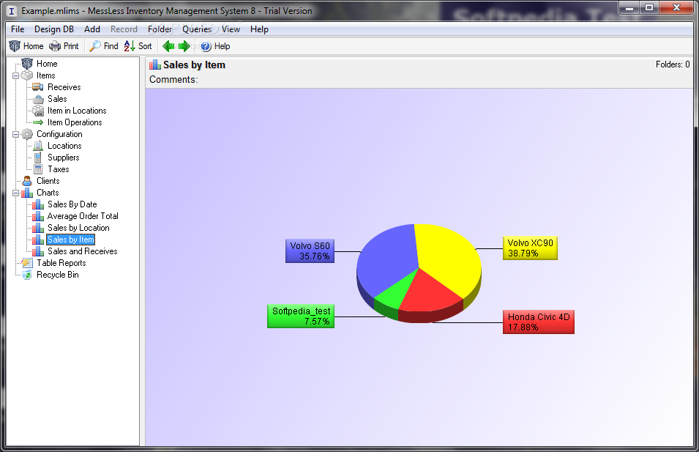Click the green Softpedia_test legend label
The image size is (699, 452).
(x=301, y=316)
